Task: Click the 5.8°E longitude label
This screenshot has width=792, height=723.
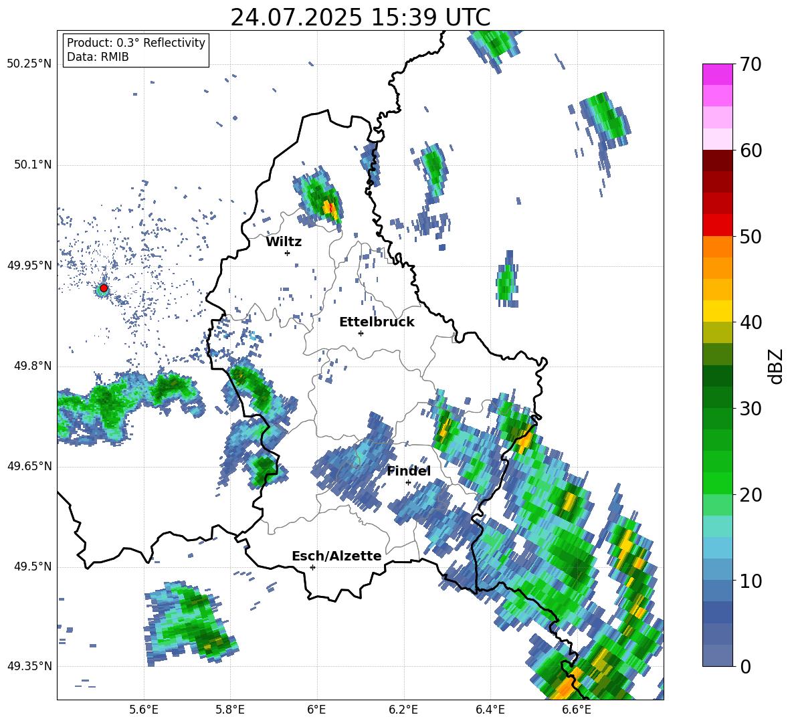Action: point(230,710)
